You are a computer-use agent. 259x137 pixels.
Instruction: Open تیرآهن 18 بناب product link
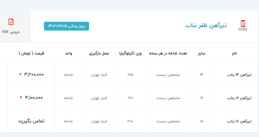pyautogui.click(x=239, y=121)
